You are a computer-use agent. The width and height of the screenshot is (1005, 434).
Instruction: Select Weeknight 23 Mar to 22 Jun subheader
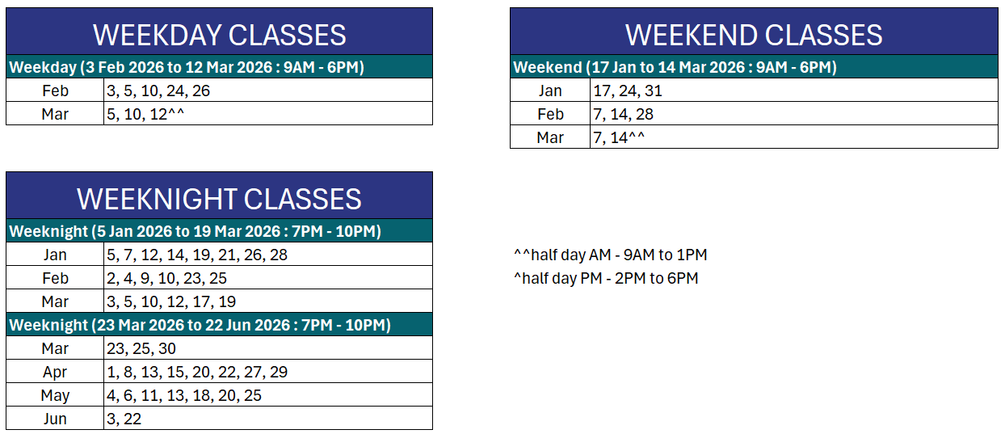[x=200, y=325]
